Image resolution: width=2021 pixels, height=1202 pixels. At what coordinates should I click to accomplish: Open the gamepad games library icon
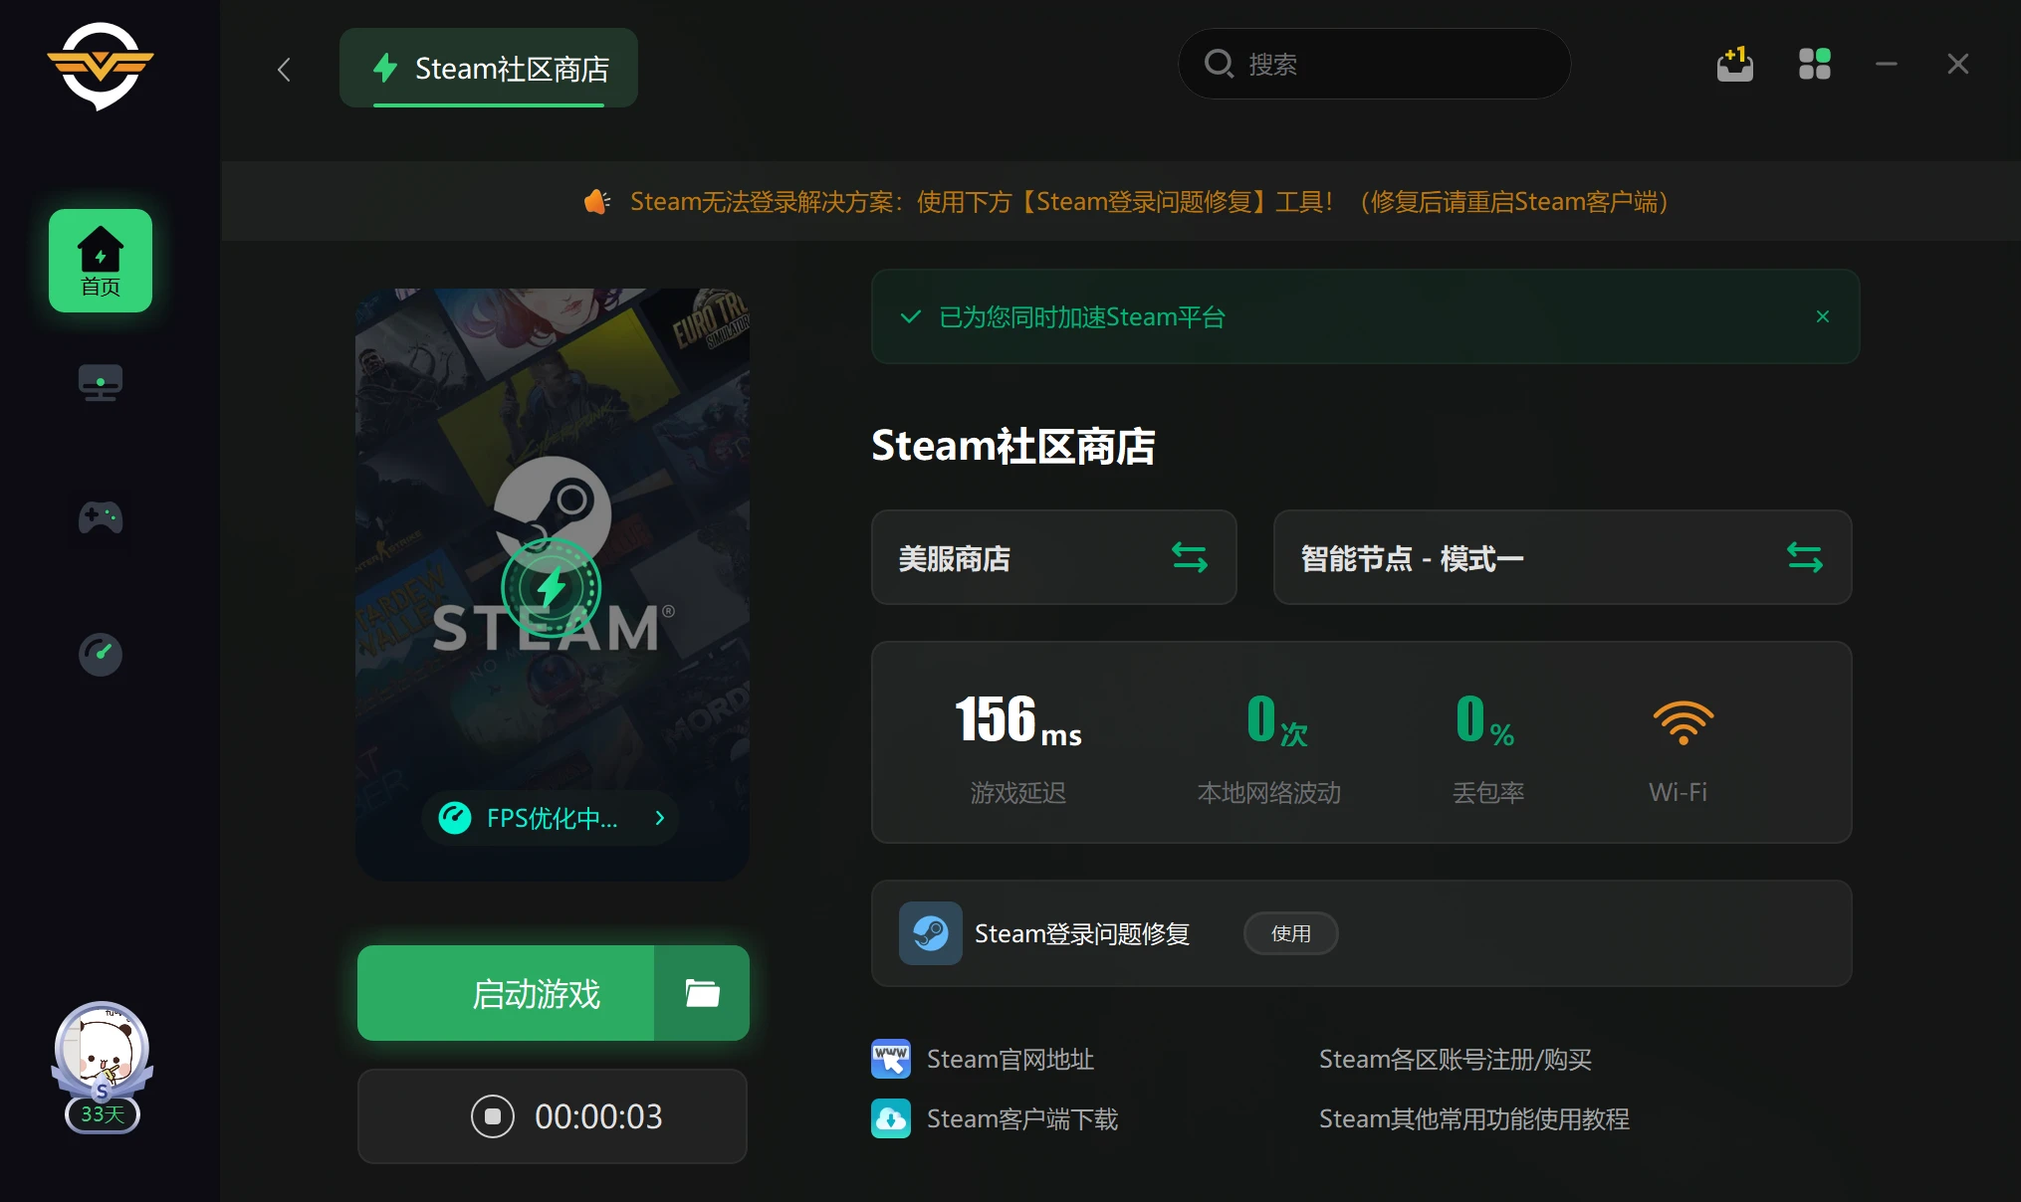click(x=101, y=517)
